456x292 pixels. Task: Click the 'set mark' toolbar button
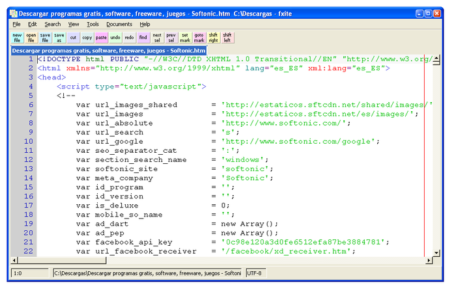click(x=185, y=38)
